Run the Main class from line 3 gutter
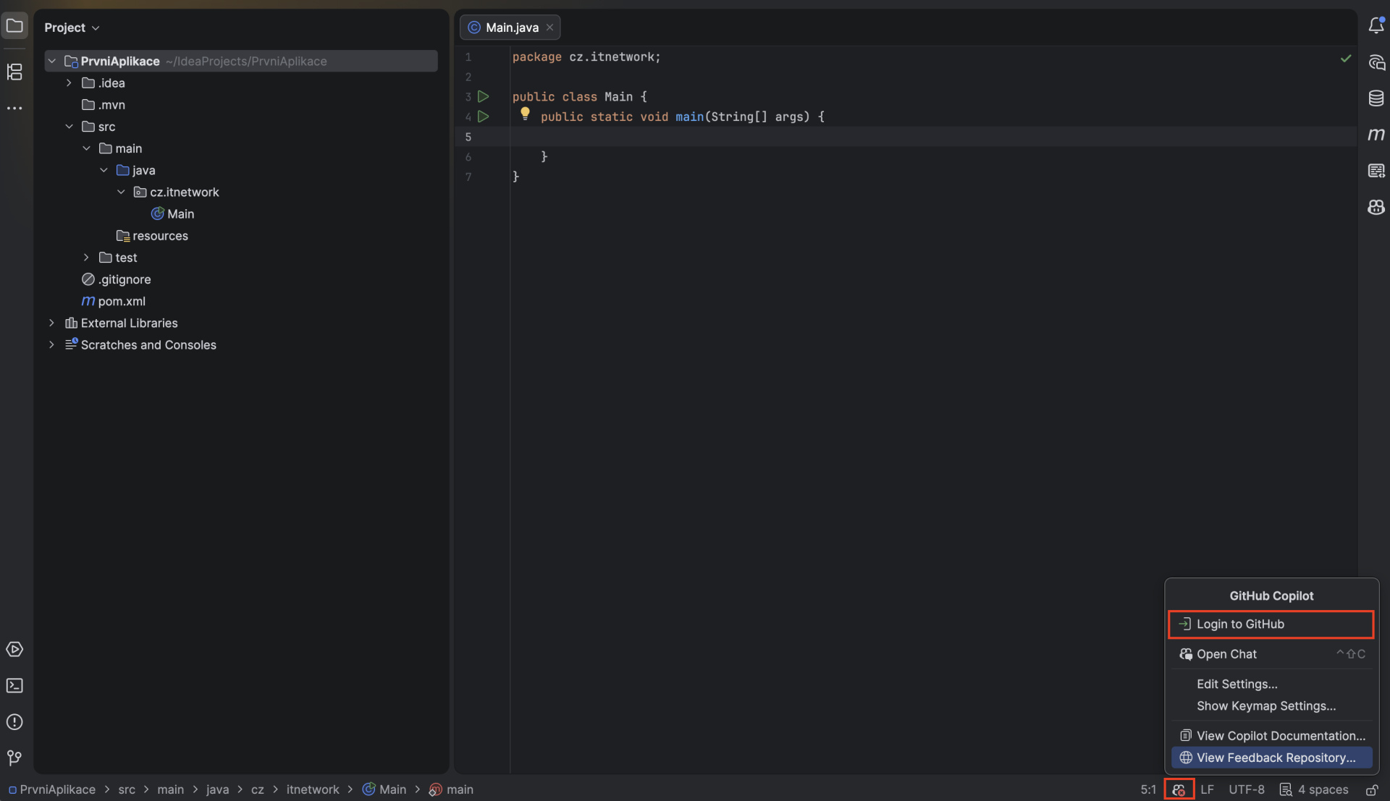Image resolution: width=1390 pixels, height=801 pixels. [484, 96]
